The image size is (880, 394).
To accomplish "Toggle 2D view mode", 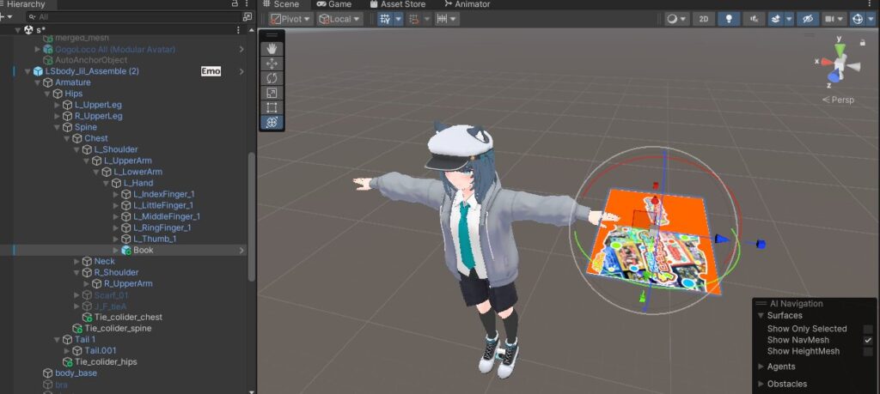I will pyautogui.click(x=703, y=19).
